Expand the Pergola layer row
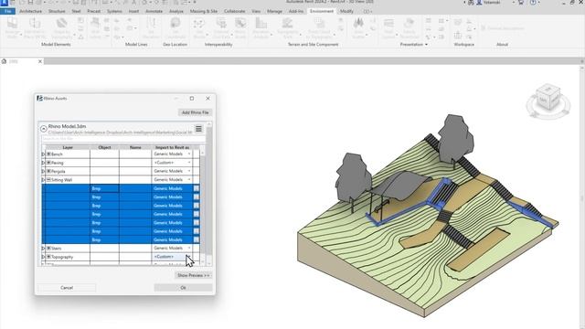Screen dimensions: 585x329 [48, 171]
